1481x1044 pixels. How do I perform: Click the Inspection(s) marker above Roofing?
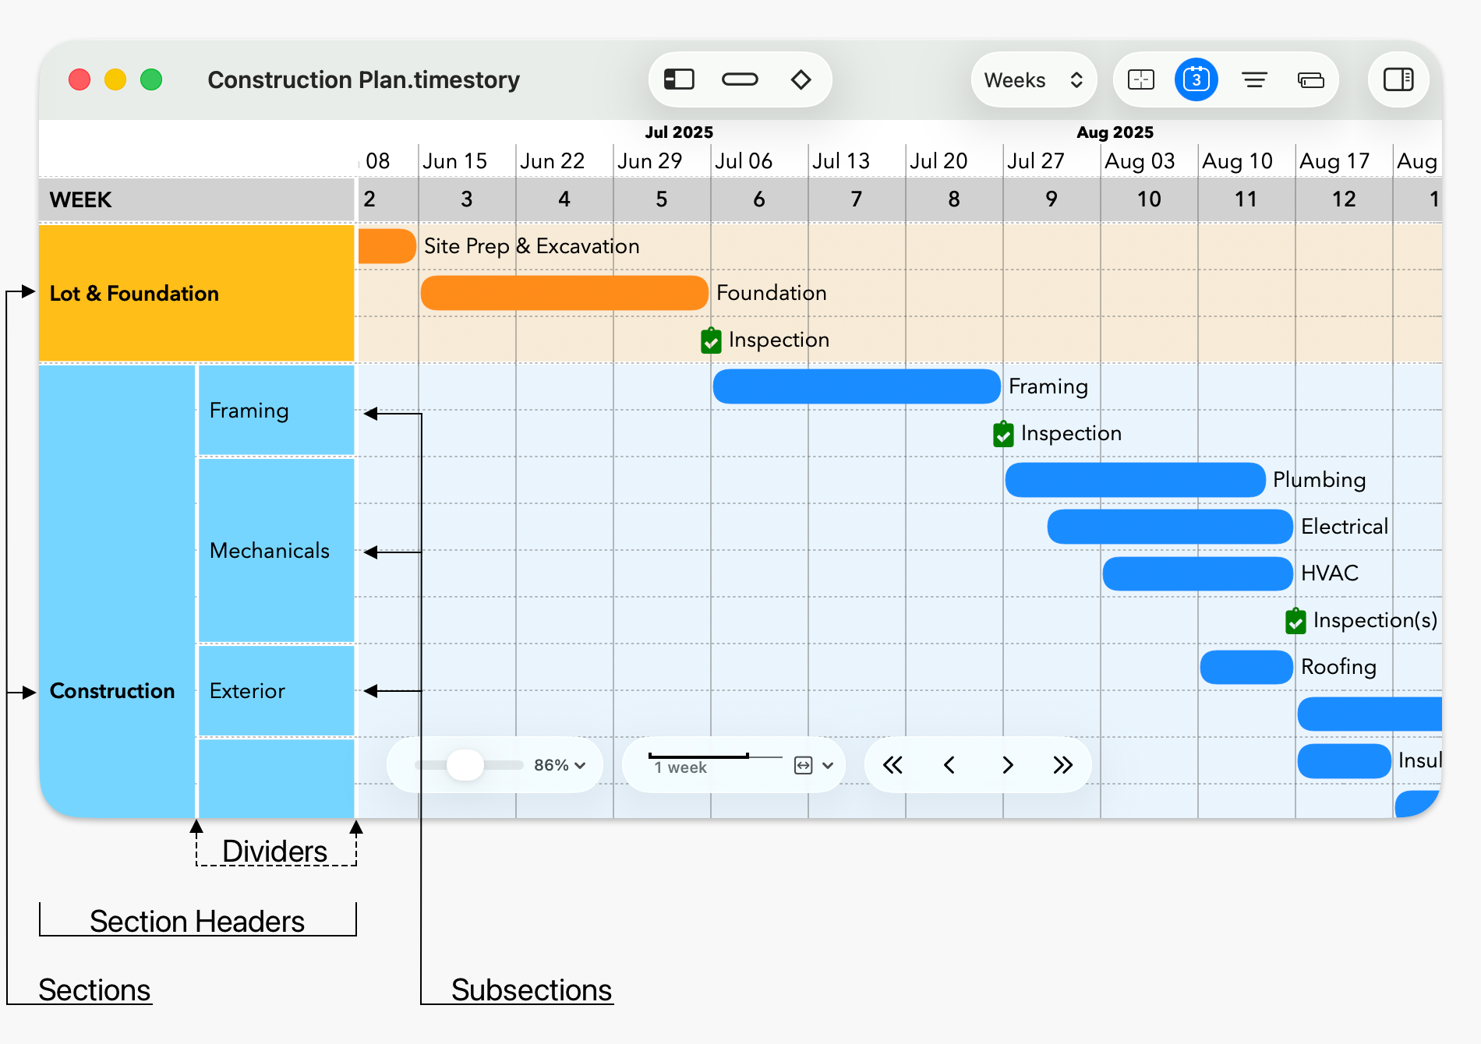point(1295,620)
